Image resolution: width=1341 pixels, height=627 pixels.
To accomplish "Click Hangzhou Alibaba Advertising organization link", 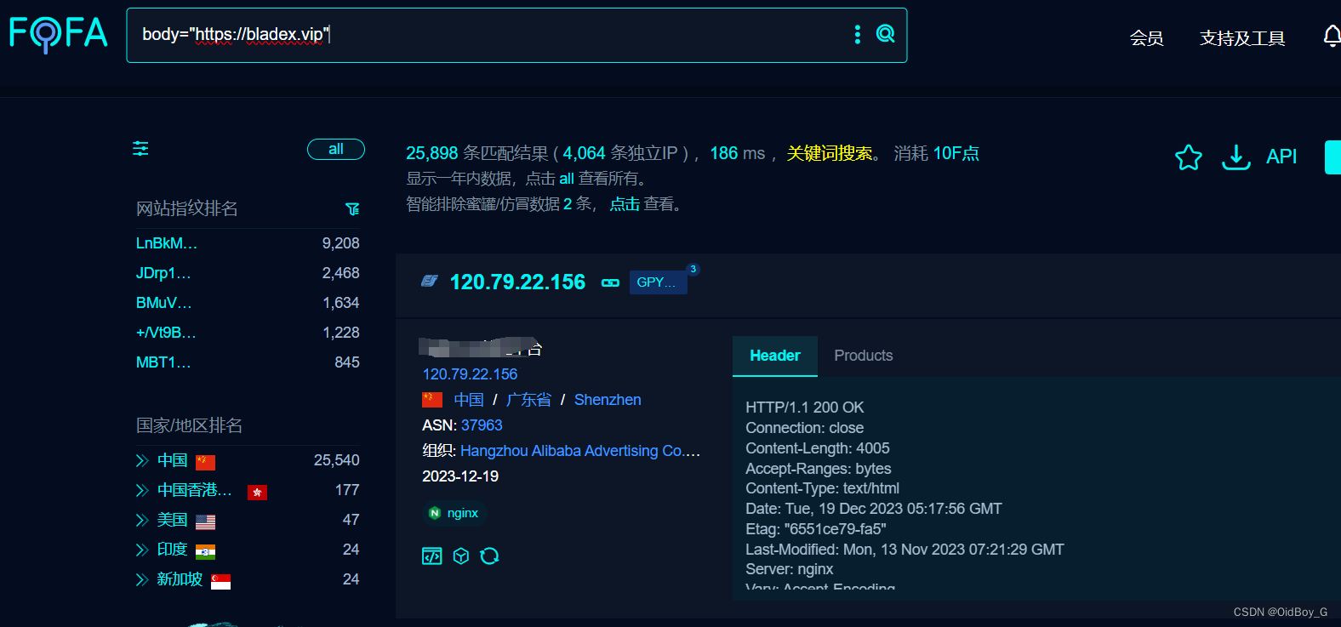I will click(580, 451).
